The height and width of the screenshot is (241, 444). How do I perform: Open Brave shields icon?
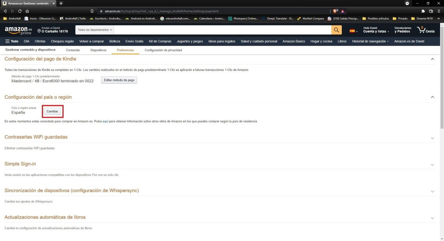click(335, 11)
